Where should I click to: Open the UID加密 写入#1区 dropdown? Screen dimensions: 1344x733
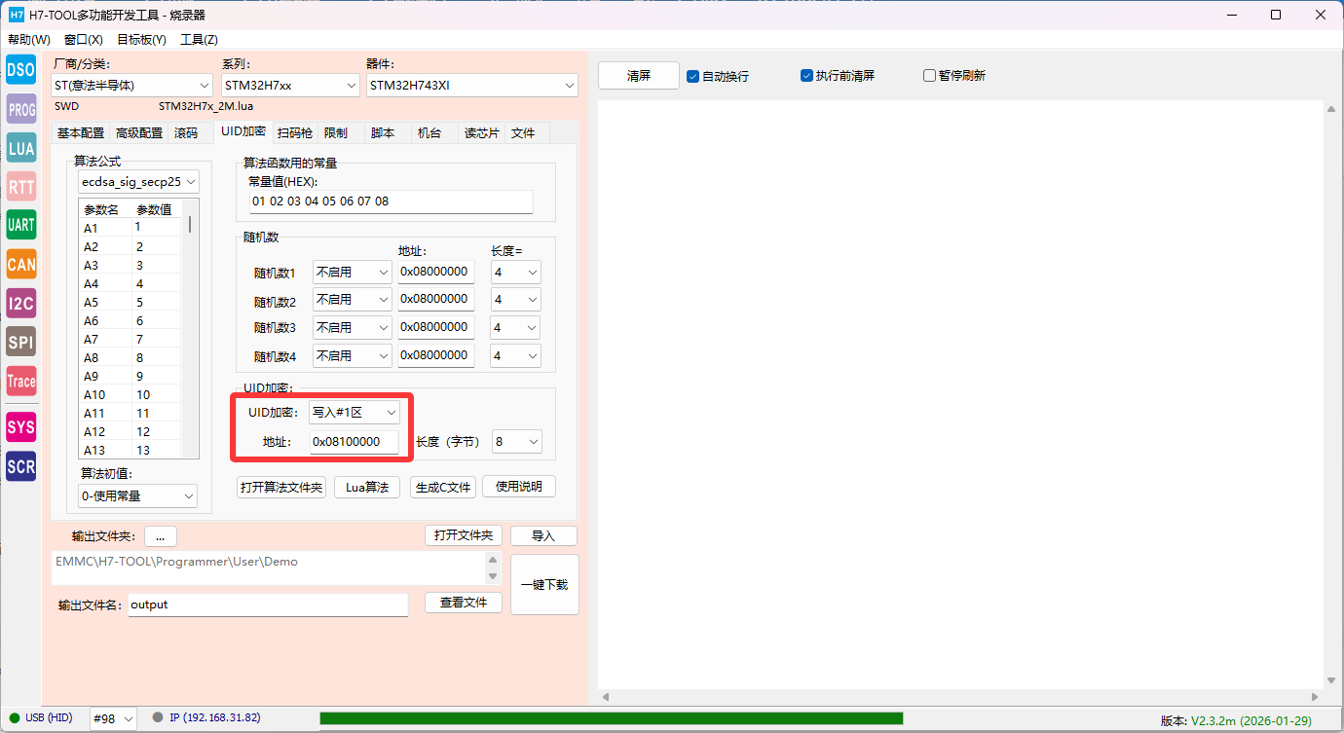pyautogui.click(x=354, y=413)
